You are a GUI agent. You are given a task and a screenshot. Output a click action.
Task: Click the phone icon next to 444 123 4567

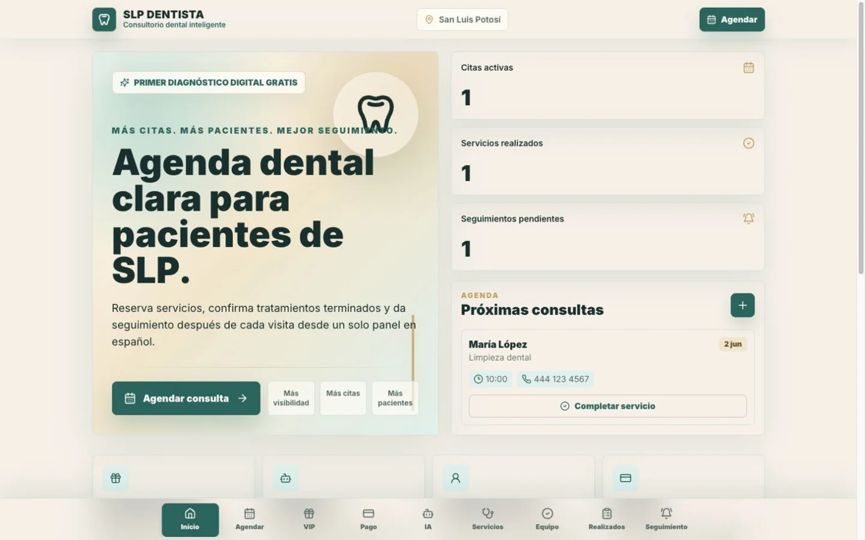click(526, 379)
